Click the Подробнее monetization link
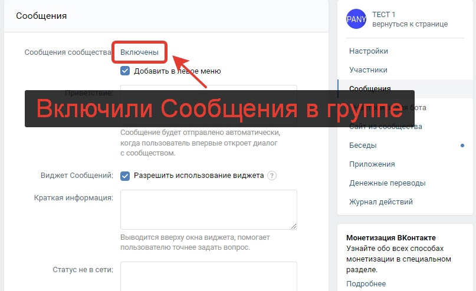 click(x=366, y=284)
